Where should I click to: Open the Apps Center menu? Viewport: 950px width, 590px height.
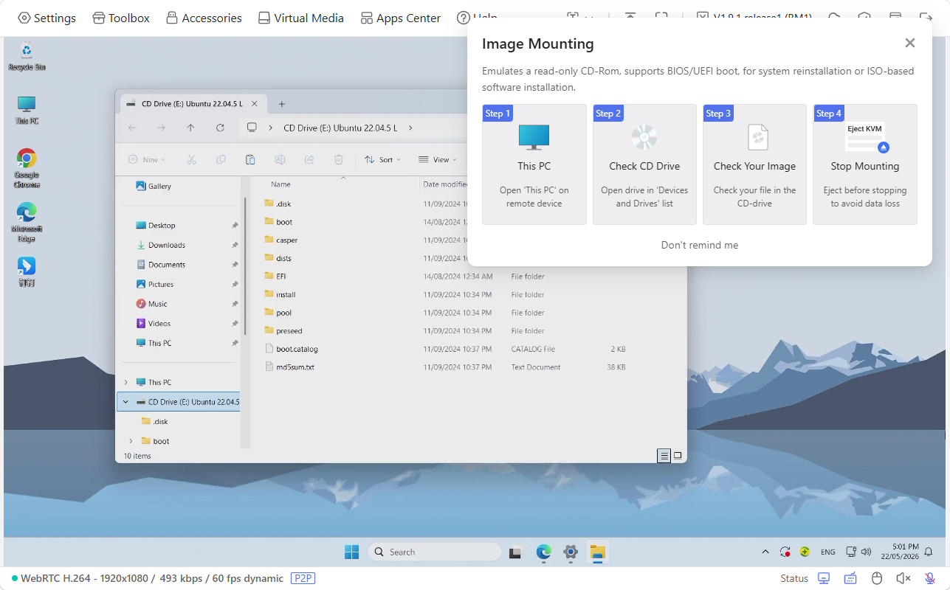400,18
